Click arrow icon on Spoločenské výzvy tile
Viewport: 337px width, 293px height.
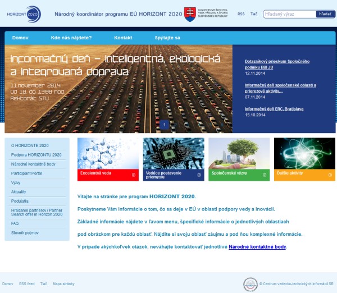265,175
